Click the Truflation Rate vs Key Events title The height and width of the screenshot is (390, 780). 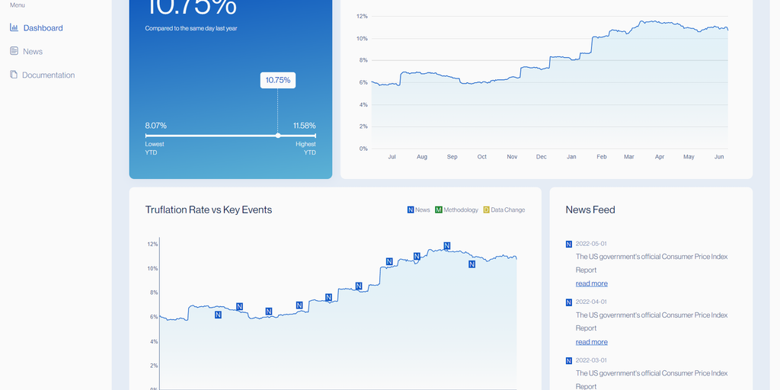pyautogui.click(x=209, y=210)
